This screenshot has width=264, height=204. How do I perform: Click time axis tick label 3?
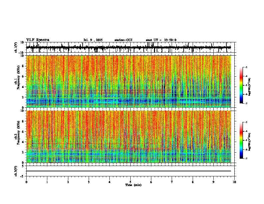click(89, 182)
